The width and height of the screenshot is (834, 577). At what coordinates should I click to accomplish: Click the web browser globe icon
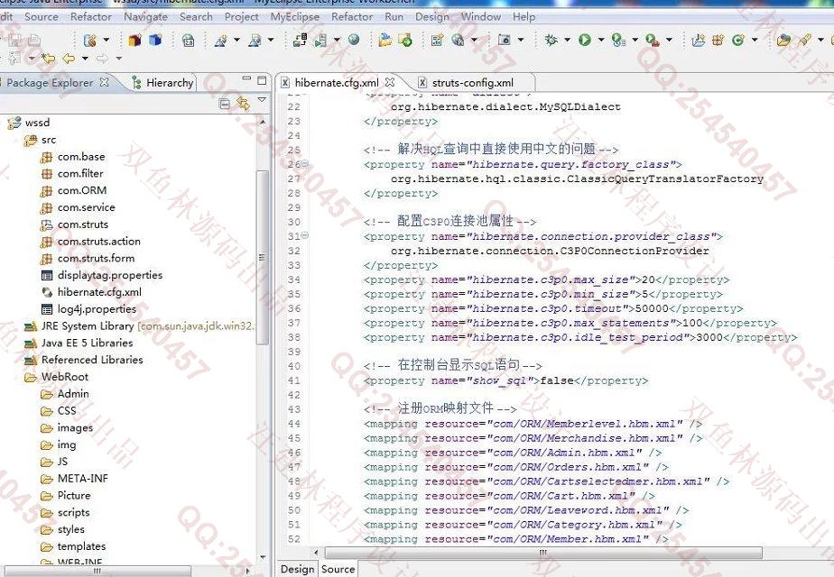pos(354,40)
